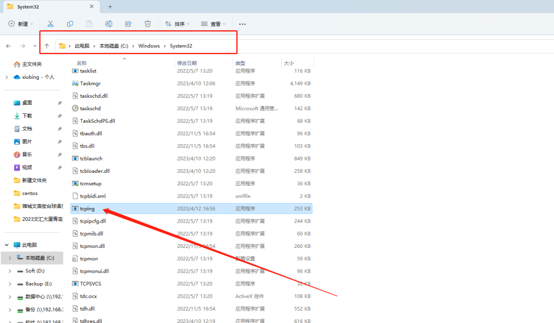Open the View dropdown menu

point(213,24)
